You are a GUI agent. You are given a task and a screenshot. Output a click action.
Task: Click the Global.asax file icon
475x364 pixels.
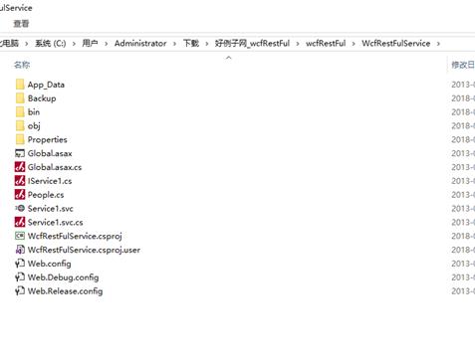[x=20, y=153]
